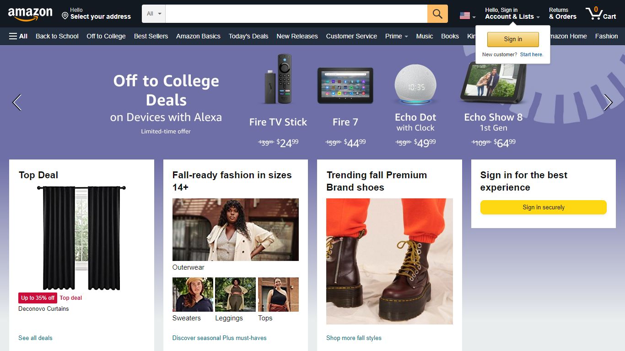Click the Off to College Deals headline
This screenshot has height=351, width=625.
click(166, 90)
